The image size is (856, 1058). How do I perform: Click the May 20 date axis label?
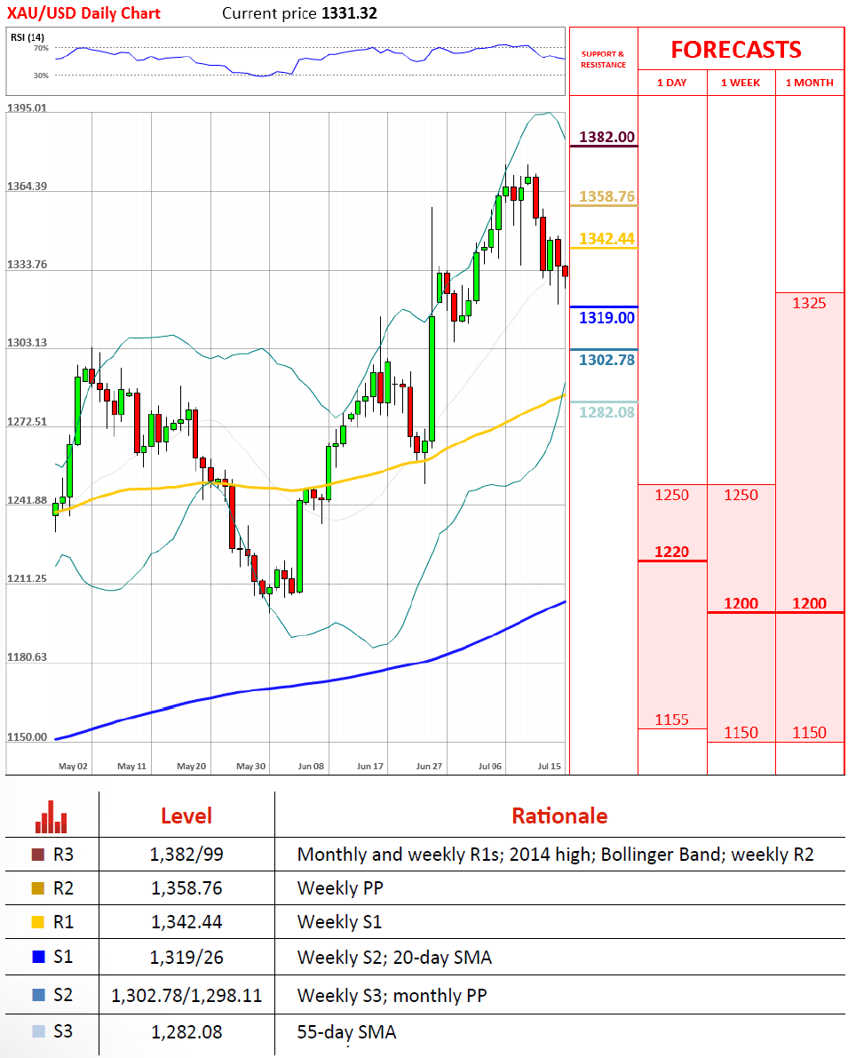pyautogui.click(x=192, y=766)
